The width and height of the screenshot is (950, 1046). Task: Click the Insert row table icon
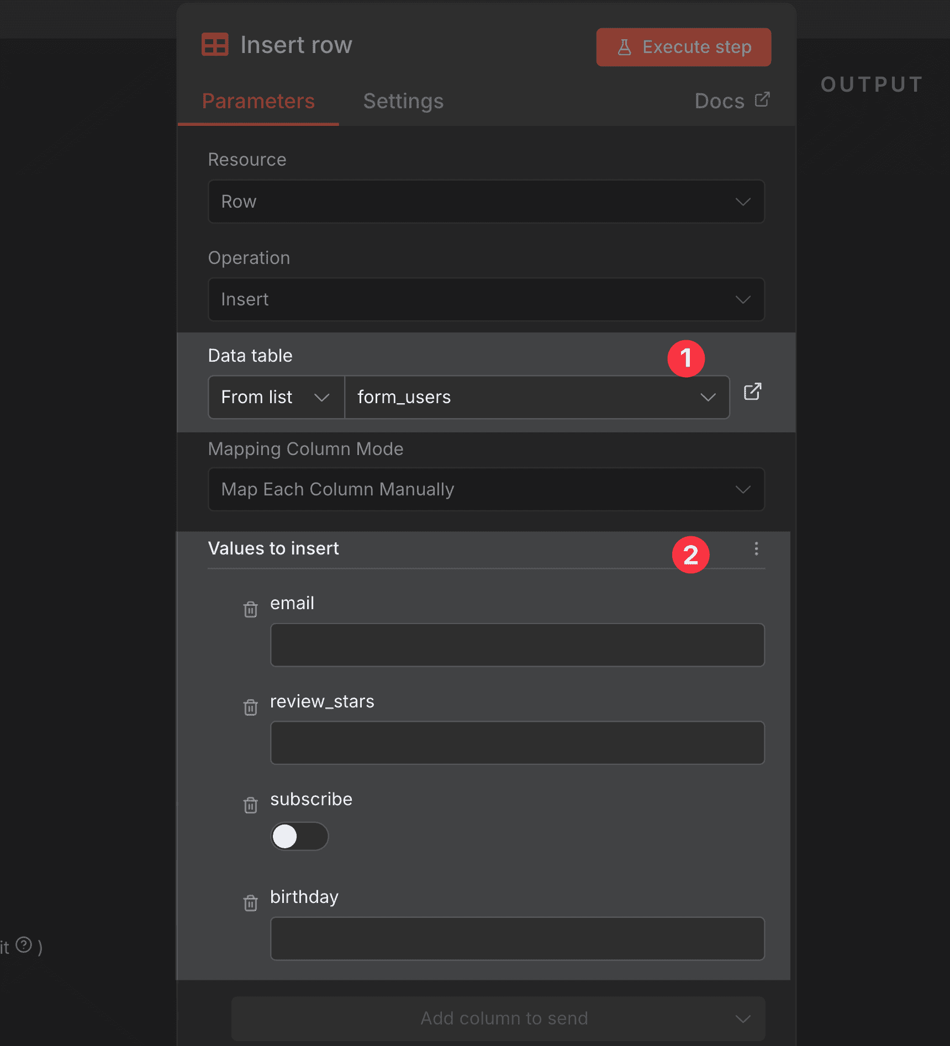point(215,45)
